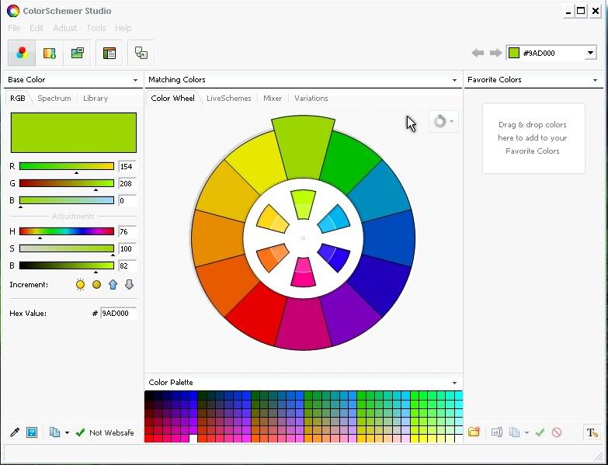Select the color wheel mode toolbar icon

(22, 53)
